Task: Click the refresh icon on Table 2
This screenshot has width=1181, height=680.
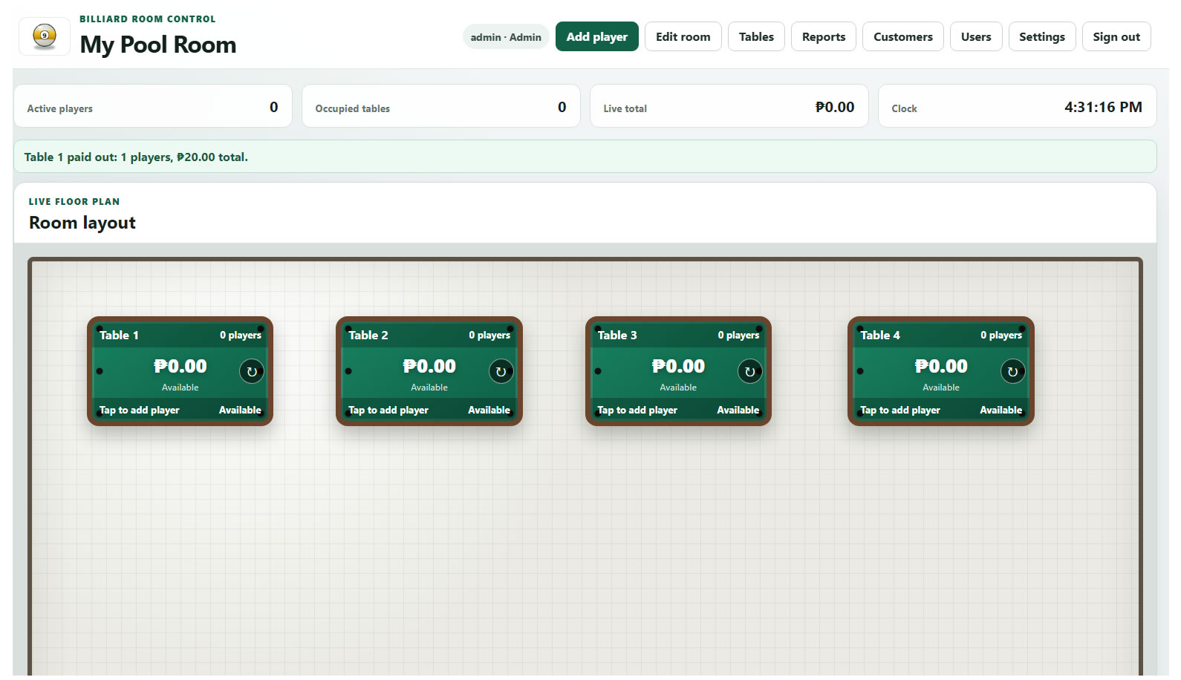Action: tap(501, 371)
